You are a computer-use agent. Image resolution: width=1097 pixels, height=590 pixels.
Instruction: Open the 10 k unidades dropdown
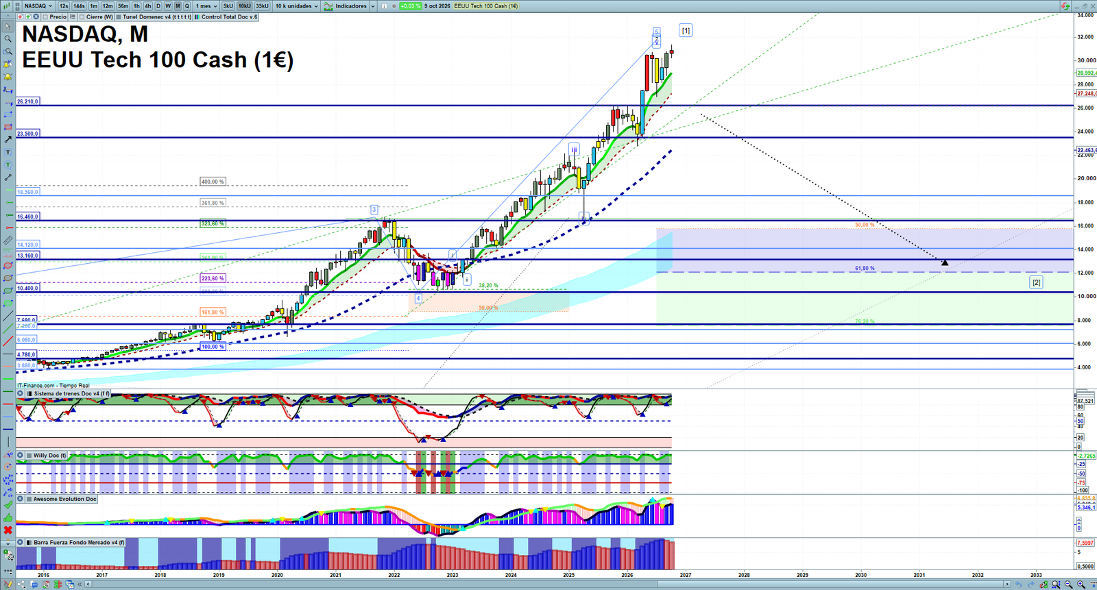[x=297, y=6]
